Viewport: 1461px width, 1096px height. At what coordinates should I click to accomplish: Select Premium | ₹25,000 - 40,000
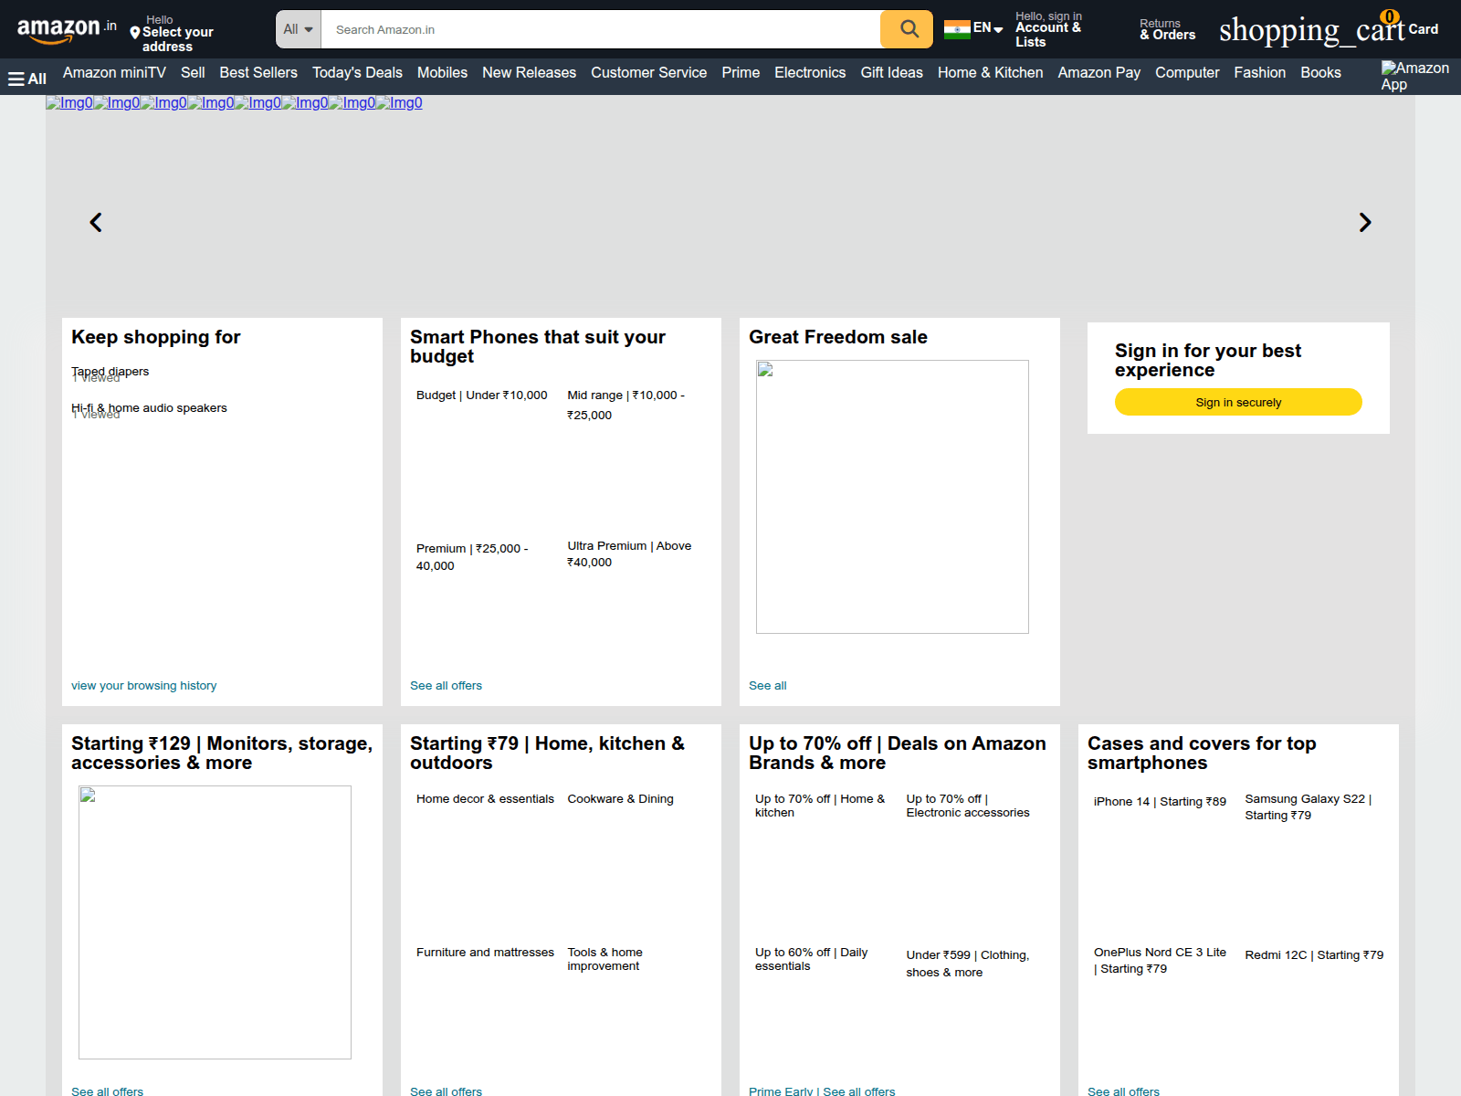tap(472, 557)
